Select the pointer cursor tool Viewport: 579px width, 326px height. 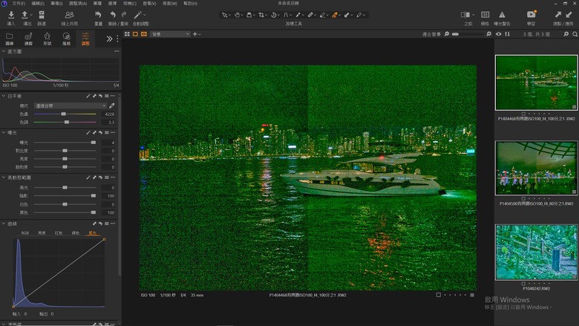224,15
